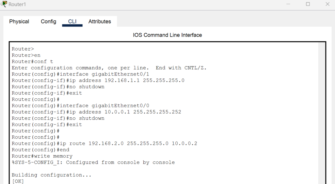Click the 'interface gigabitEthernet0/0' command line
Image resolution: width=335 pixels, height=184 pixels.
(x=80, y=106)
